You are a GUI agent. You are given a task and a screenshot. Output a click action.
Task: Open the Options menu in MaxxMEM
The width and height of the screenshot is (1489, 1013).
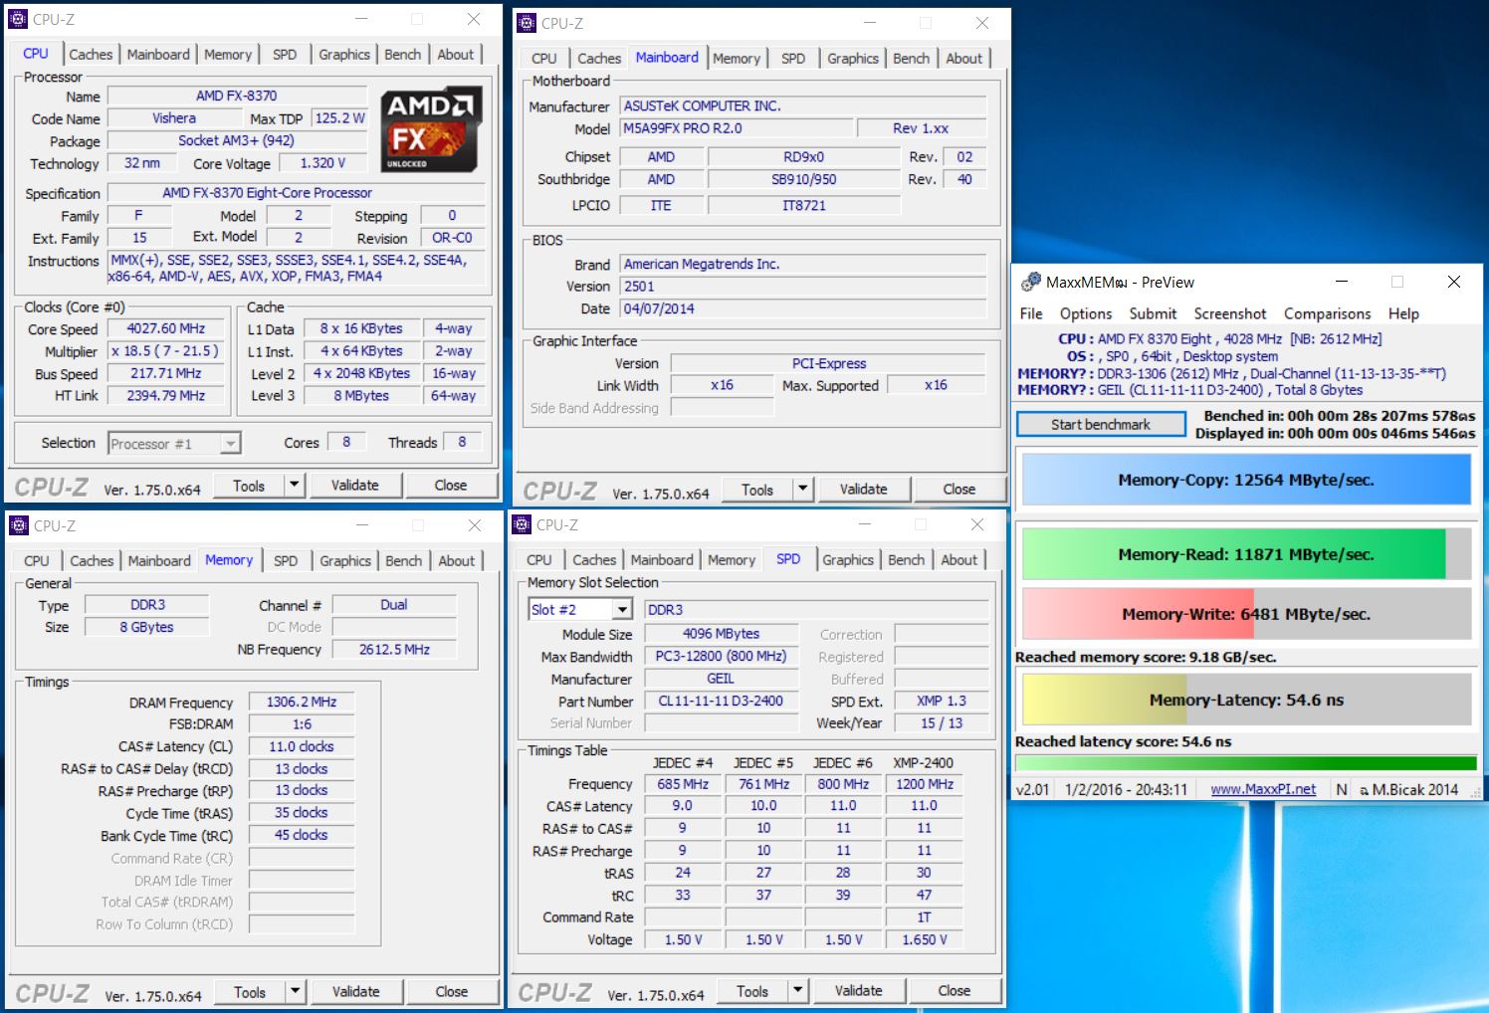[x=1085, y=313]
